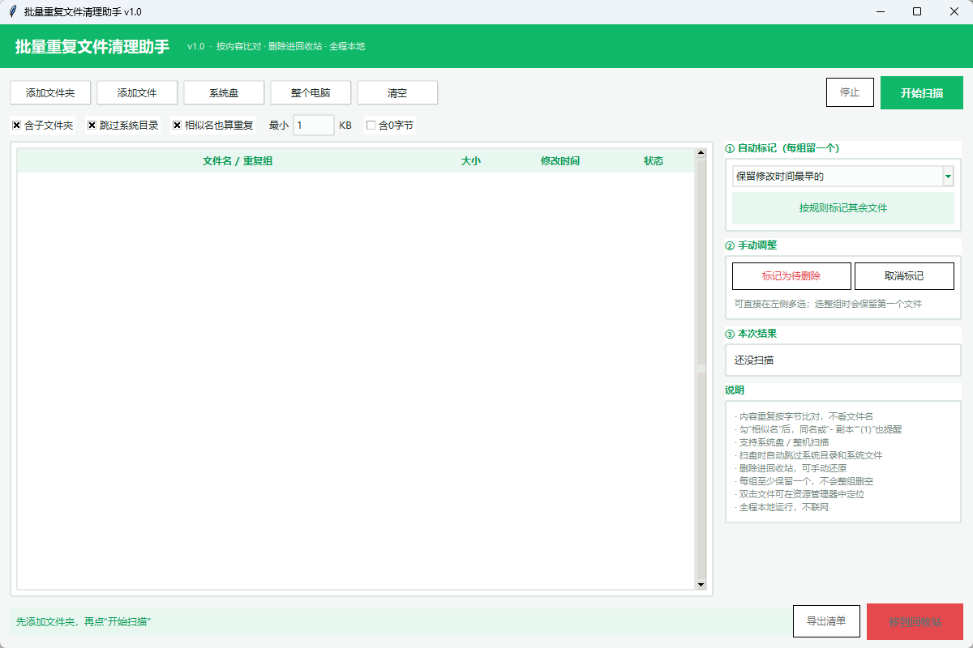Click the 删除进回收站，可手动还原 note line
This screenshot has width=973, height=648.
[791, 468]
